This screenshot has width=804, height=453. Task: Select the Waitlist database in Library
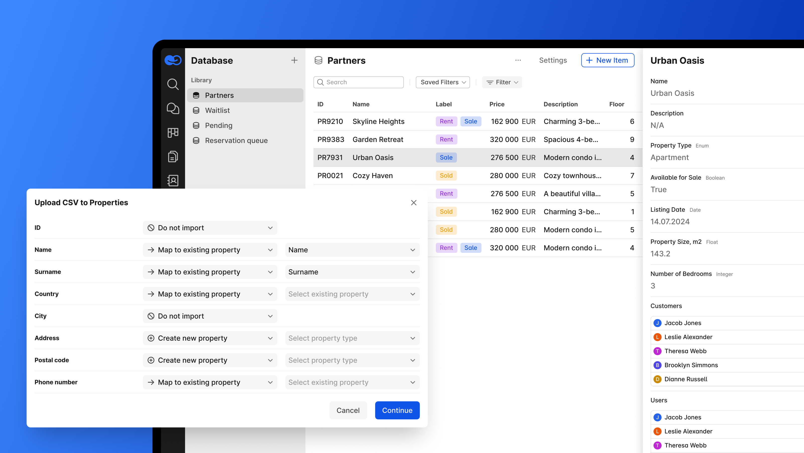pos(217,110)
